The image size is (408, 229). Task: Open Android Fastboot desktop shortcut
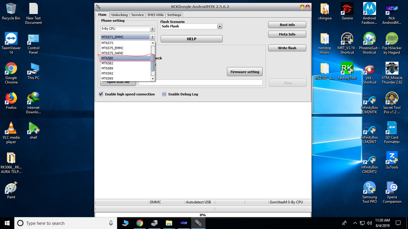(x=369, y=13)
